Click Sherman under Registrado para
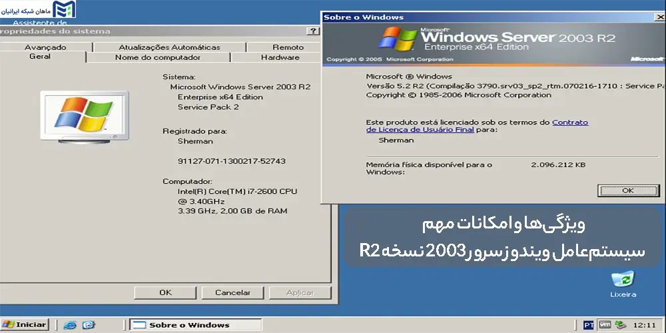Image resolution: width=666 pixels, height=333 pixels. [x=195, y=141]
